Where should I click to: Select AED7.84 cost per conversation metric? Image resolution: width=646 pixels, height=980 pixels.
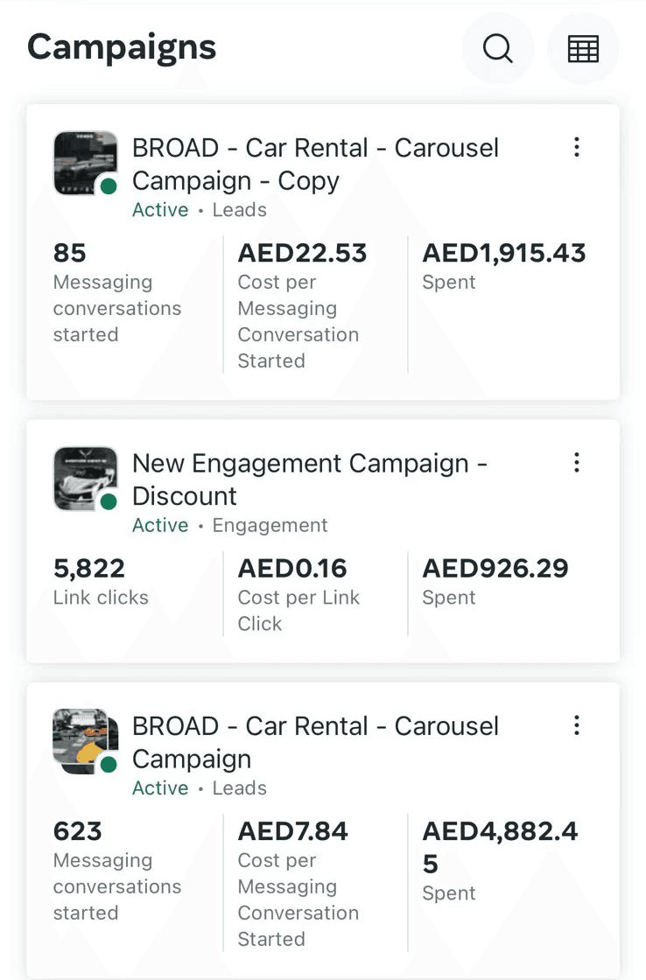click(292, 831)
